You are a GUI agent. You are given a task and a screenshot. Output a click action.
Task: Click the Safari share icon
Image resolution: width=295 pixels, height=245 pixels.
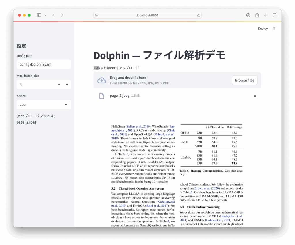click(257, 15)
